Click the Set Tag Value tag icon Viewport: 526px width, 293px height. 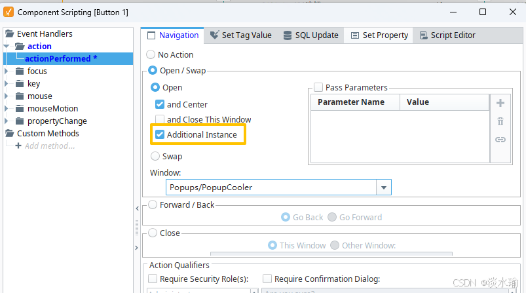(x=214, y=35)
